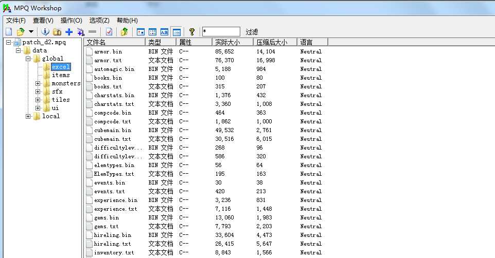
Task: Open the 操作(O) menu
Action: [x=72, y=21]
